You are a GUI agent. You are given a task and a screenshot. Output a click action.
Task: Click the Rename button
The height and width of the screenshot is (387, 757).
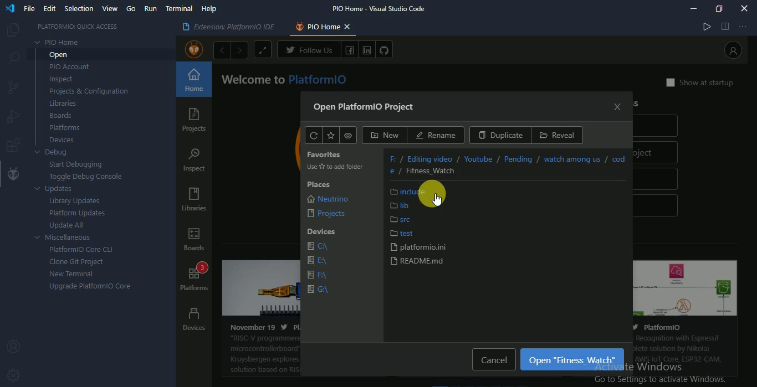pos(436,135)
